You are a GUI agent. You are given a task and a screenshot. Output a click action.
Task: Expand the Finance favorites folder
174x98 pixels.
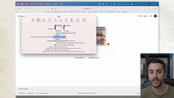[x=96, y=12]
